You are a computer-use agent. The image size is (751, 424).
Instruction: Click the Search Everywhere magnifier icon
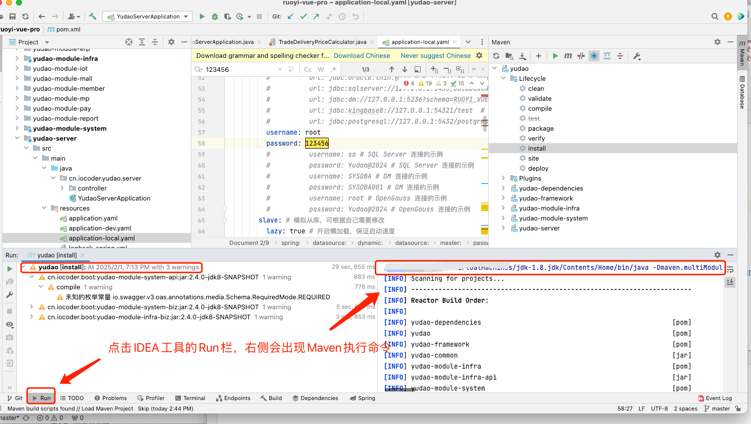[x=715, y=16]
